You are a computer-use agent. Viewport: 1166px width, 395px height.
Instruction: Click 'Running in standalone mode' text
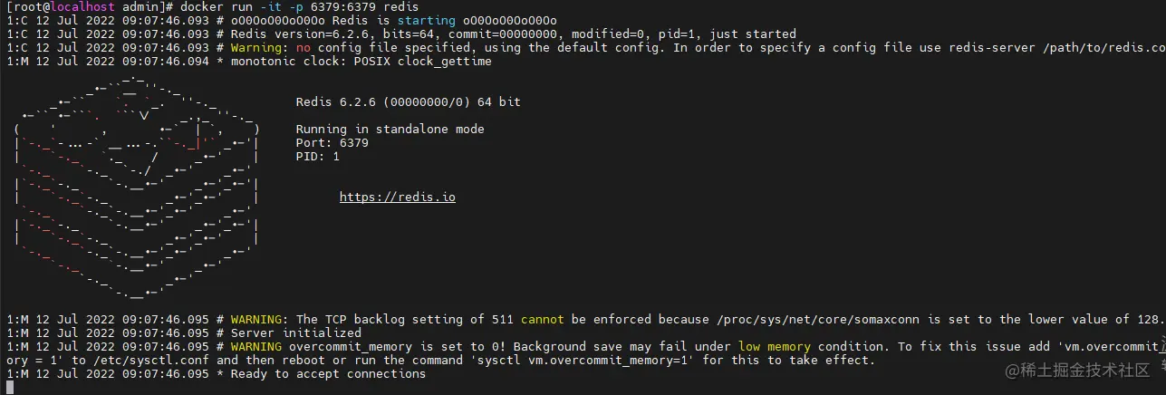pyautogui.click(x=390, y=130)
